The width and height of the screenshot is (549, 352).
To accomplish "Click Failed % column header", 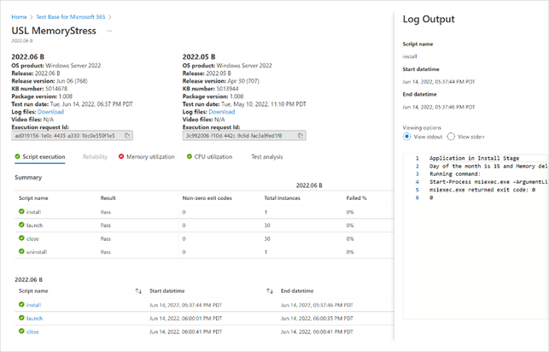I will [x=356, y=198].
